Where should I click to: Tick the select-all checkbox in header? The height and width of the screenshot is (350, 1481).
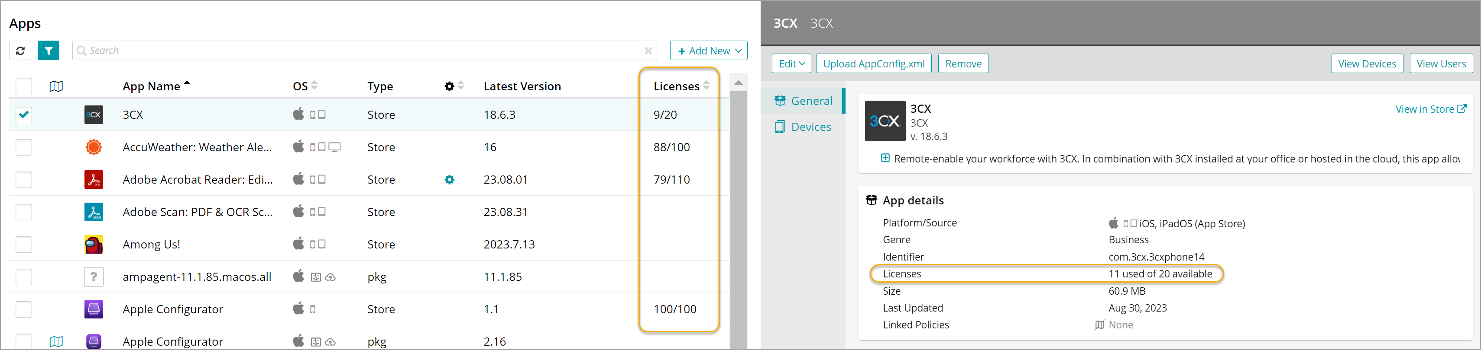tap(23, 86)
